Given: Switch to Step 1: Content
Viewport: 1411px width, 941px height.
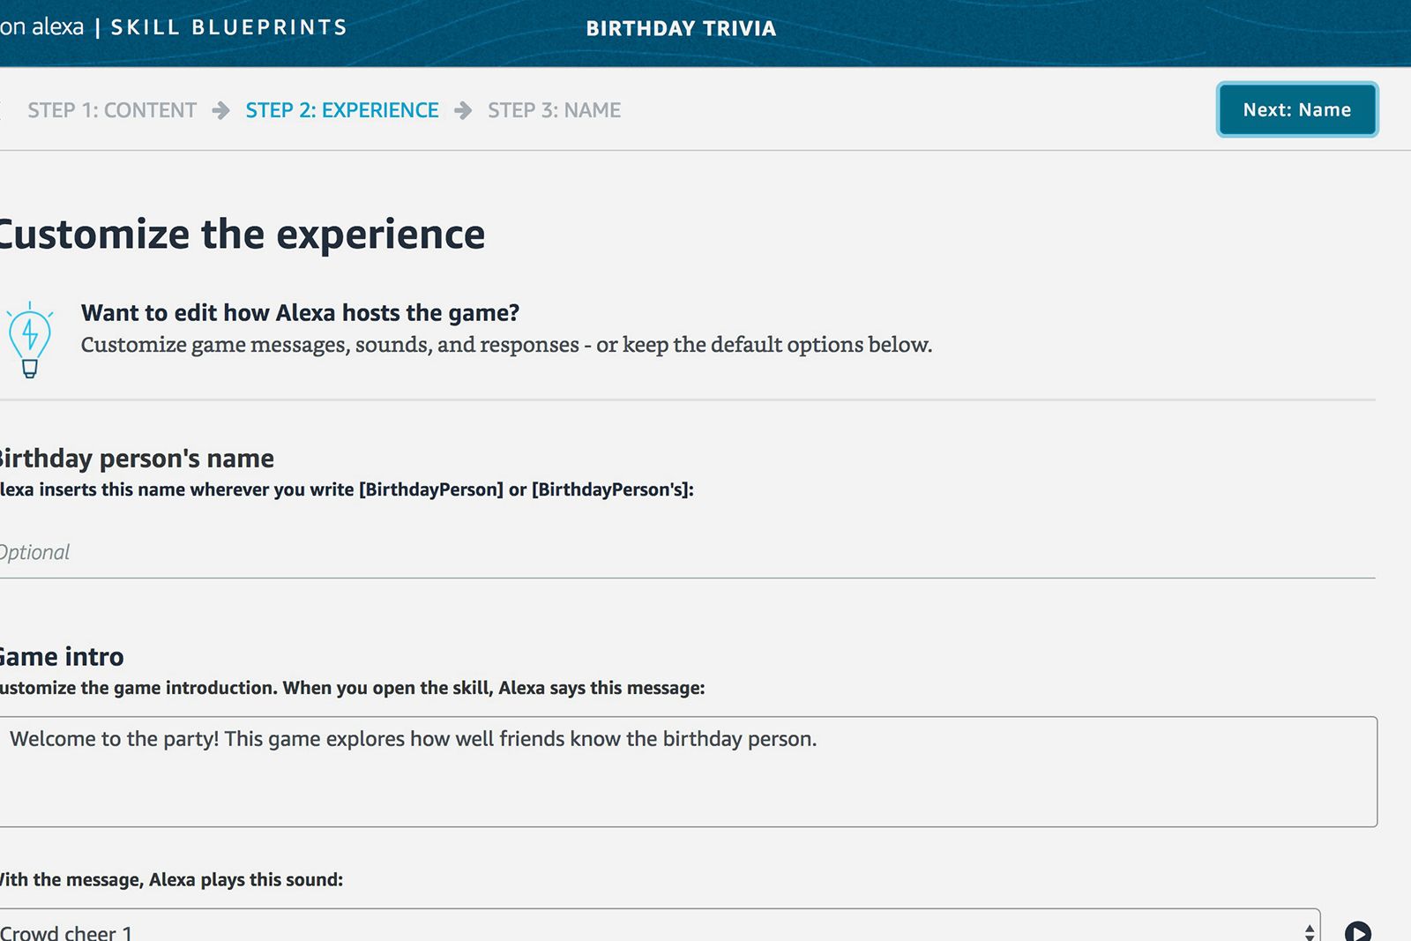Looking at the screenshot, I should click(111, 109).
